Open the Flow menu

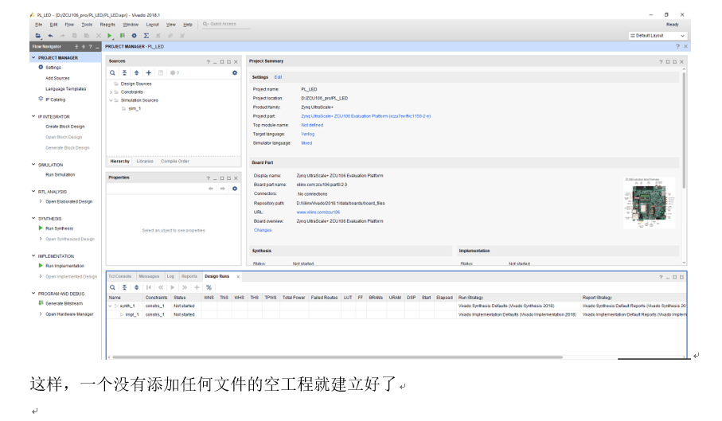coord(69,25)
